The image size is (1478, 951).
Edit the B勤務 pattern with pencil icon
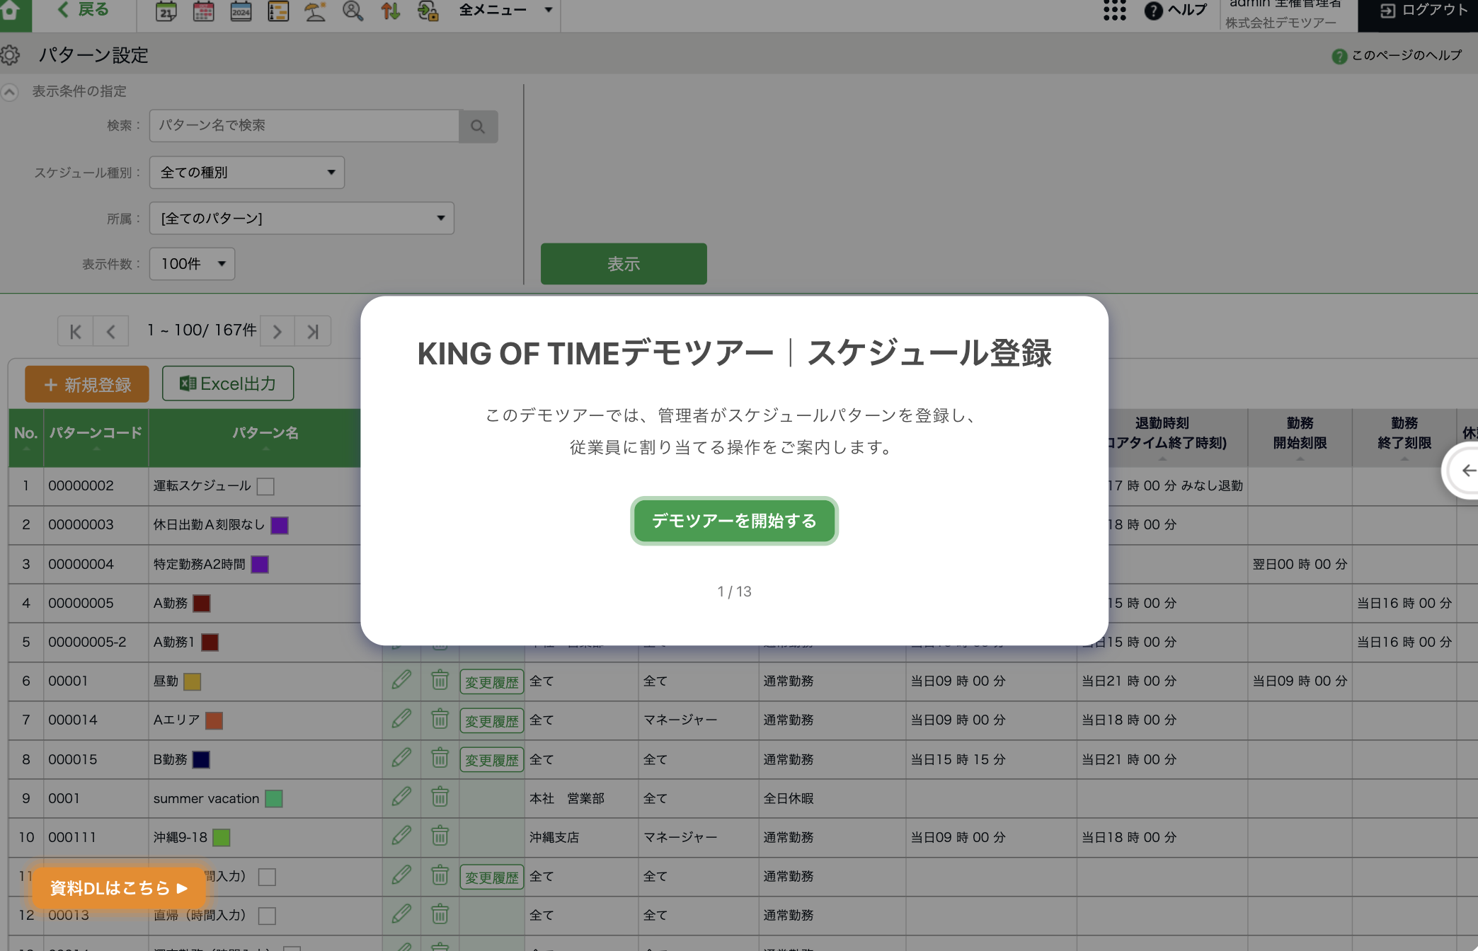(x=401, y=759)
